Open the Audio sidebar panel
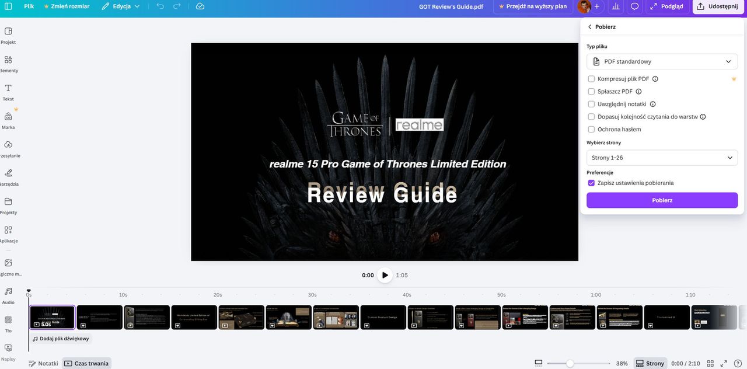 click(x=8, y=295)
